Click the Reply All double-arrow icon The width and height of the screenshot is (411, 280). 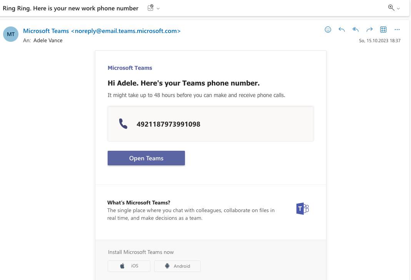point(355,30)
